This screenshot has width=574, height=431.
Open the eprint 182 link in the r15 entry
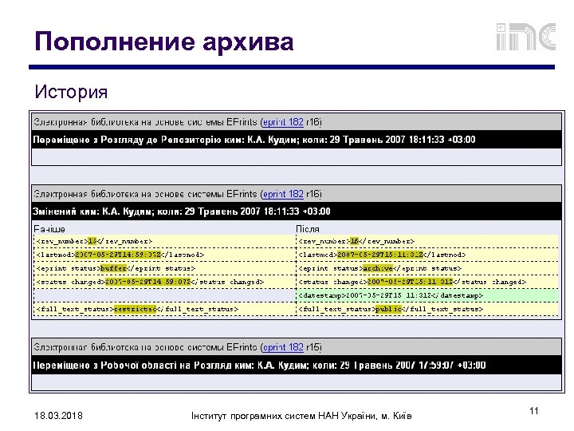coord(283,347)
